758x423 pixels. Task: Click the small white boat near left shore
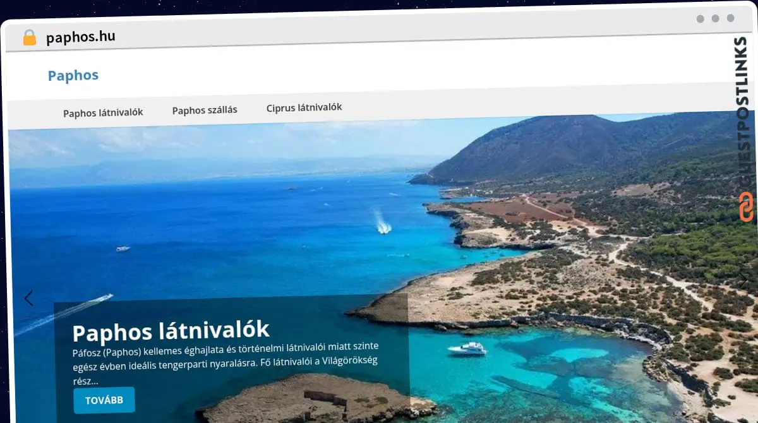[x=123, y=249]
